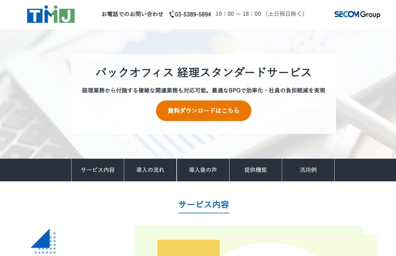Click the サービス内容 section heading
Image resolution: width=396 pixels, height=256 pixels.
pyautogui.click(x=204, y=205)
